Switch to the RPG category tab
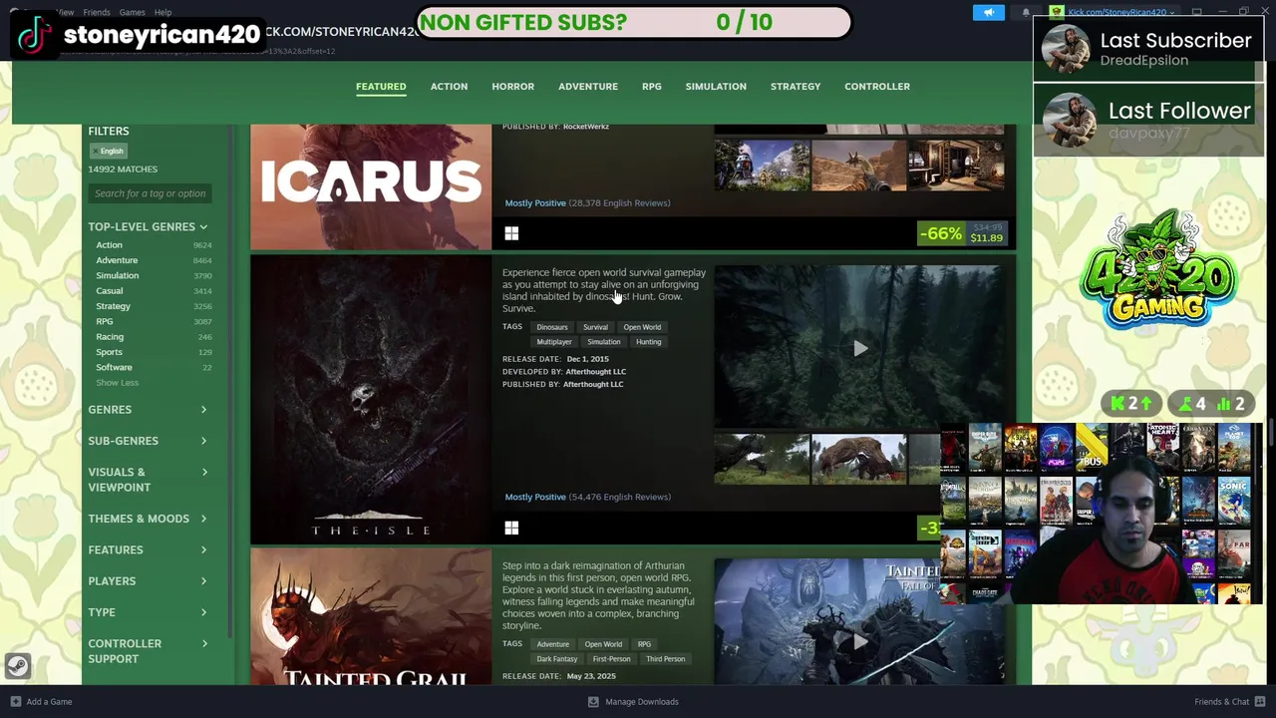Screen dimensions: 1276x718 [652, 86]
